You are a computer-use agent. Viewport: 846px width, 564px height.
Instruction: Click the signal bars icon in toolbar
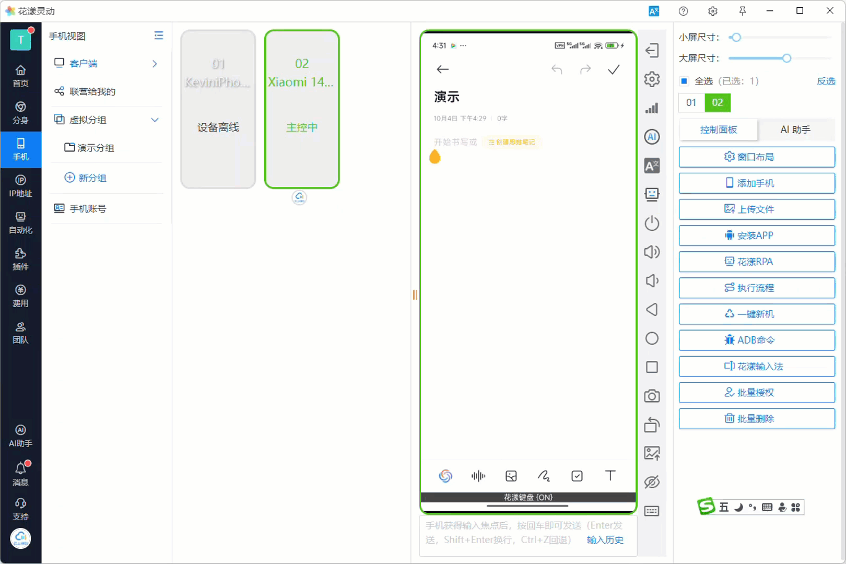(652, 108)
